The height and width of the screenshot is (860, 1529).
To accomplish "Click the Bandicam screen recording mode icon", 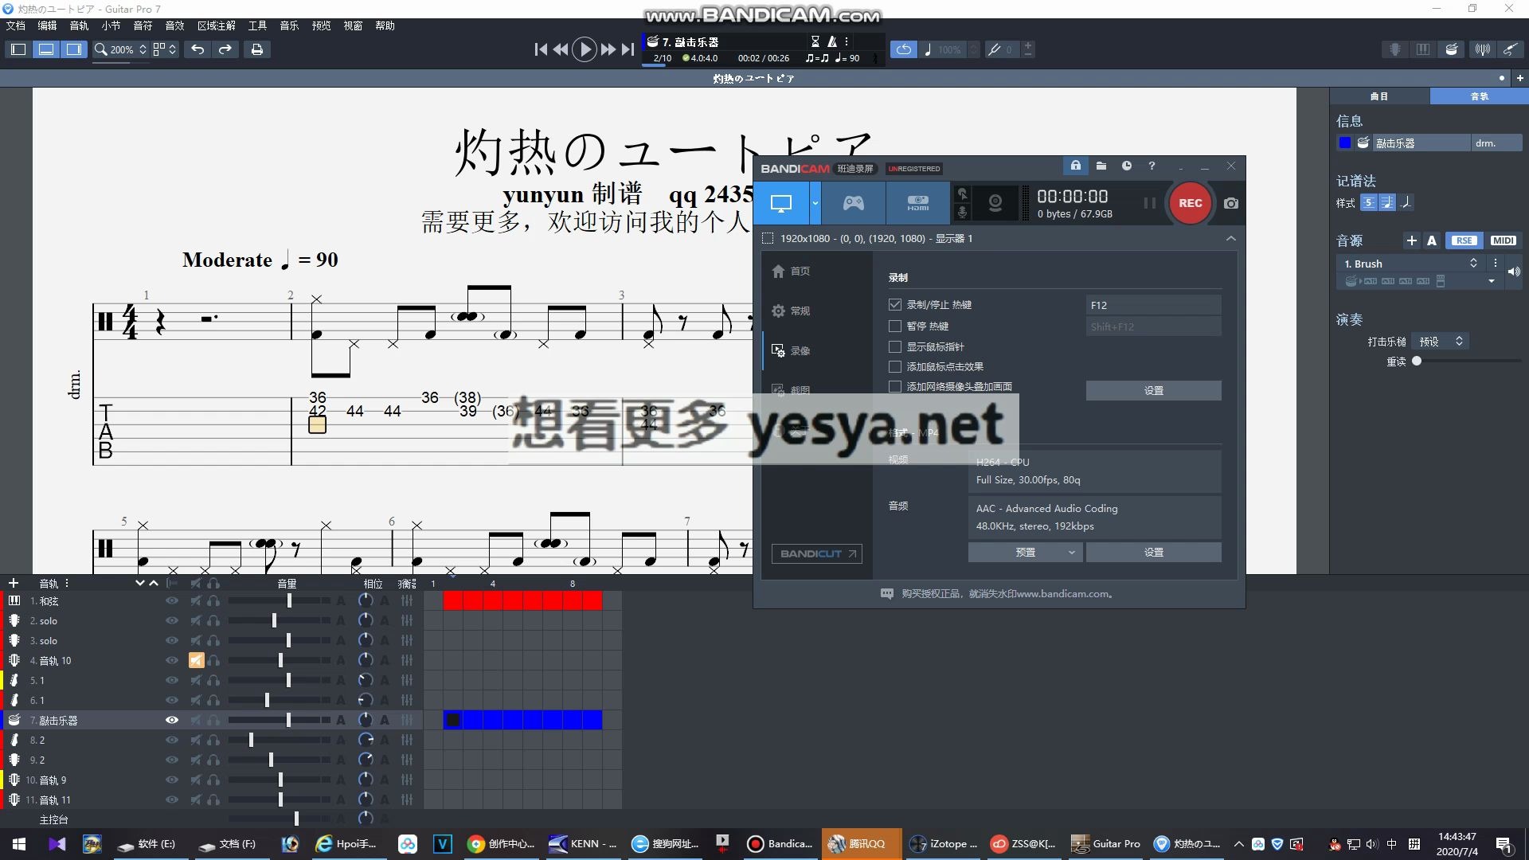I will 781,203.
